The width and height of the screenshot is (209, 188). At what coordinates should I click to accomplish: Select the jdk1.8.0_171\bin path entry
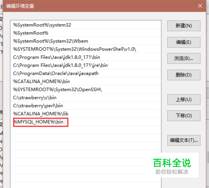point(86,57)
